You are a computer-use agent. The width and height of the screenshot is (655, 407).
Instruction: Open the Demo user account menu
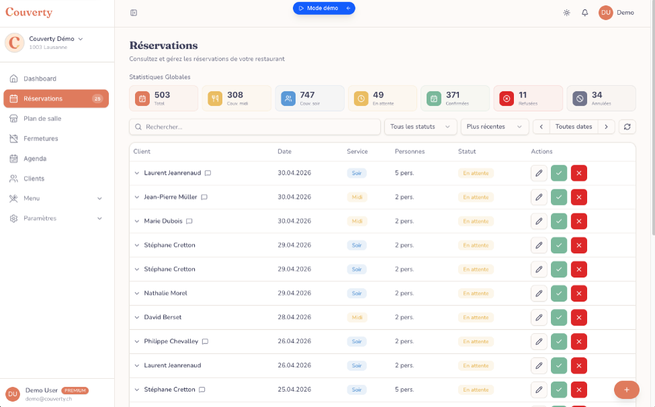616,13
